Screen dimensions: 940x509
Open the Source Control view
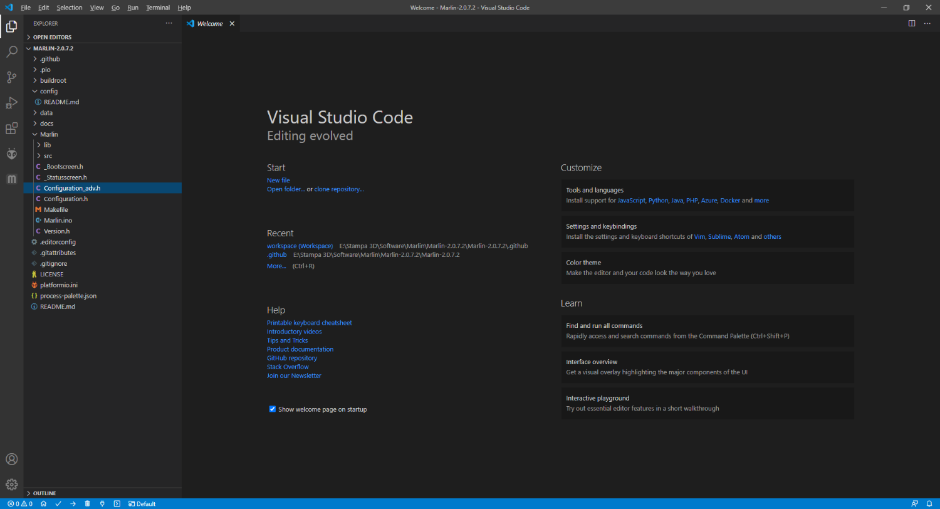coord(11,77)
